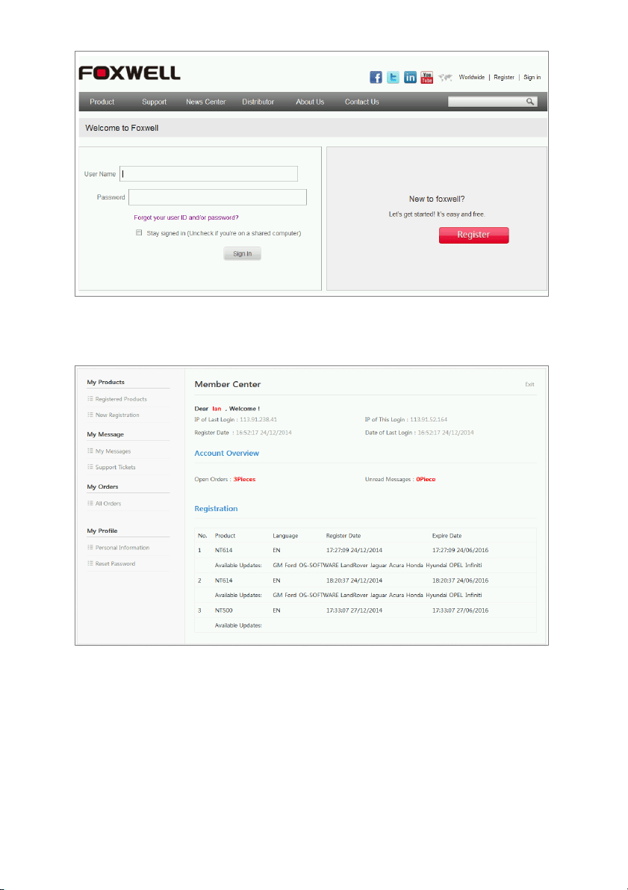This screenshot has height=890, width=628.
Task: Click the magnifier search icon
Action: point(530,102)
